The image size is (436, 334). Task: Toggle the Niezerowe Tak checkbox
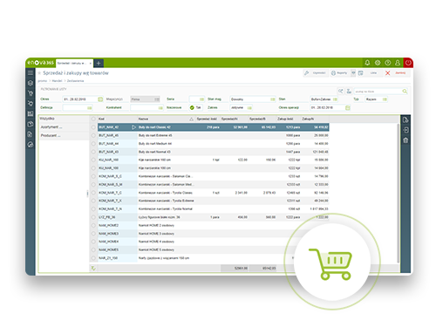(x=192, y=107)
